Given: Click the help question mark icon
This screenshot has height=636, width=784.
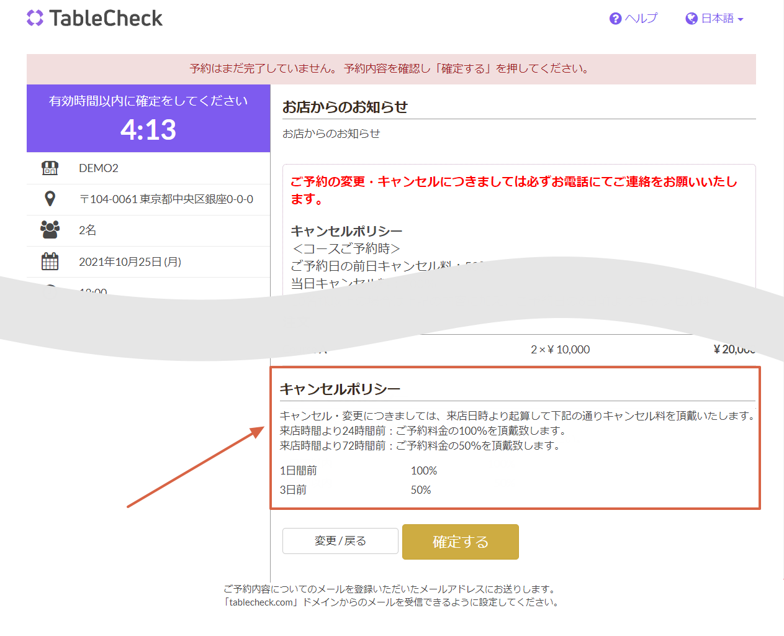Looking at the screenshot, I should pos(615,19).
